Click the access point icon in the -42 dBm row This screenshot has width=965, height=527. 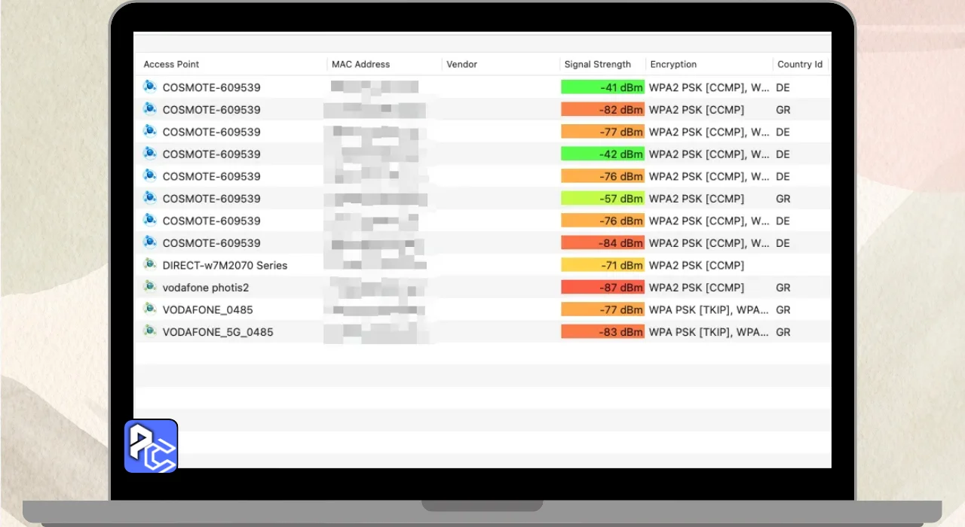pyautogui.click(x=149, y=154)
